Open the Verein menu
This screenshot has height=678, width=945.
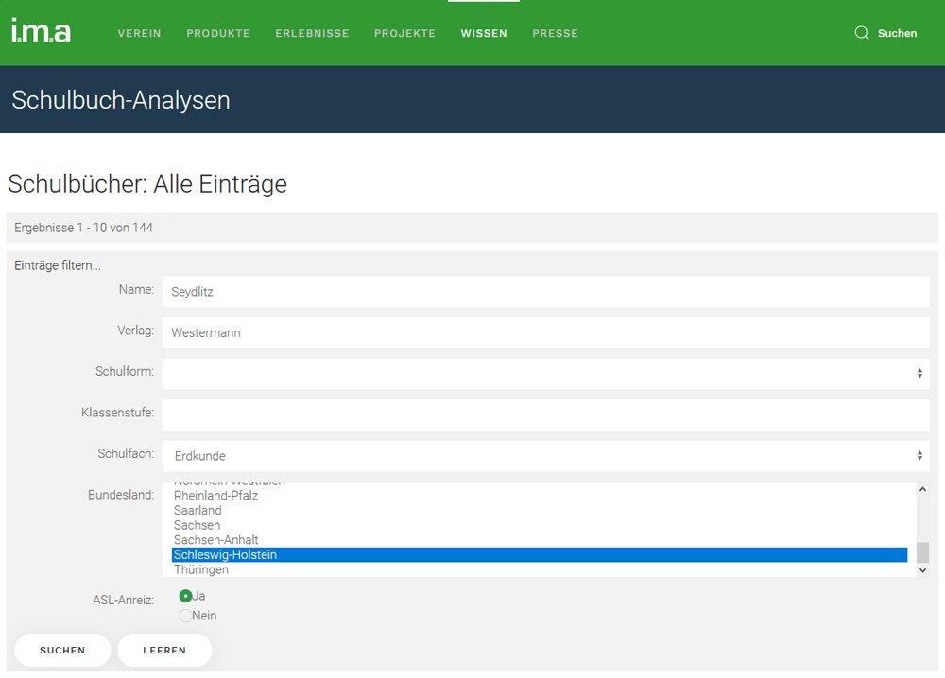139,33
